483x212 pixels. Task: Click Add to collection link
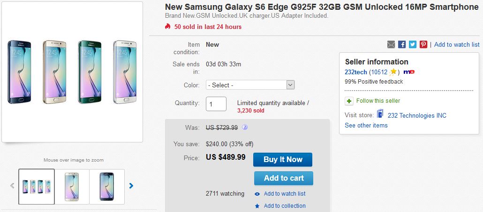pyautogui.click(x=285, y=205)
